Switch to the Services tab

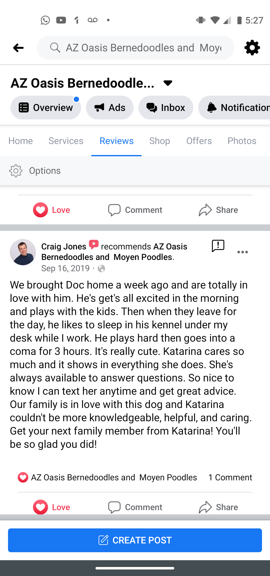pos(66,141)
